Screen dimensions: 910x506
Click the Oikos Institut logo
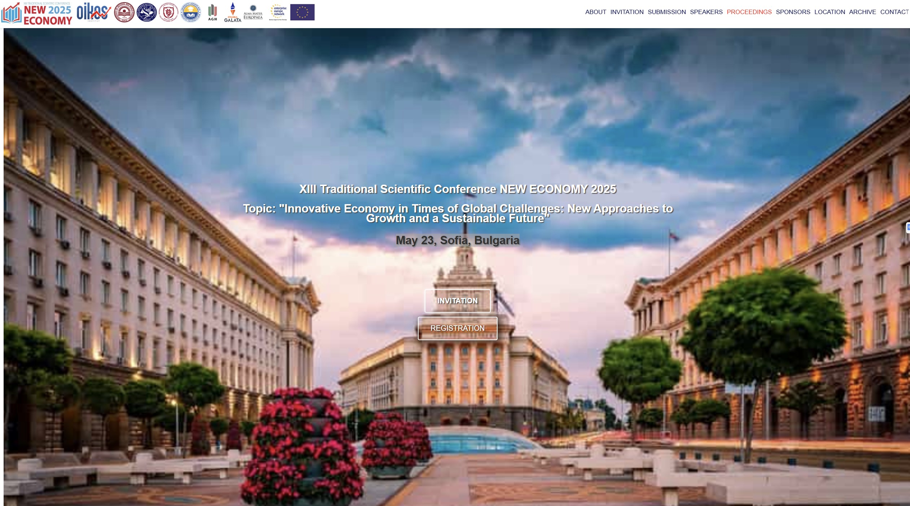93,12
